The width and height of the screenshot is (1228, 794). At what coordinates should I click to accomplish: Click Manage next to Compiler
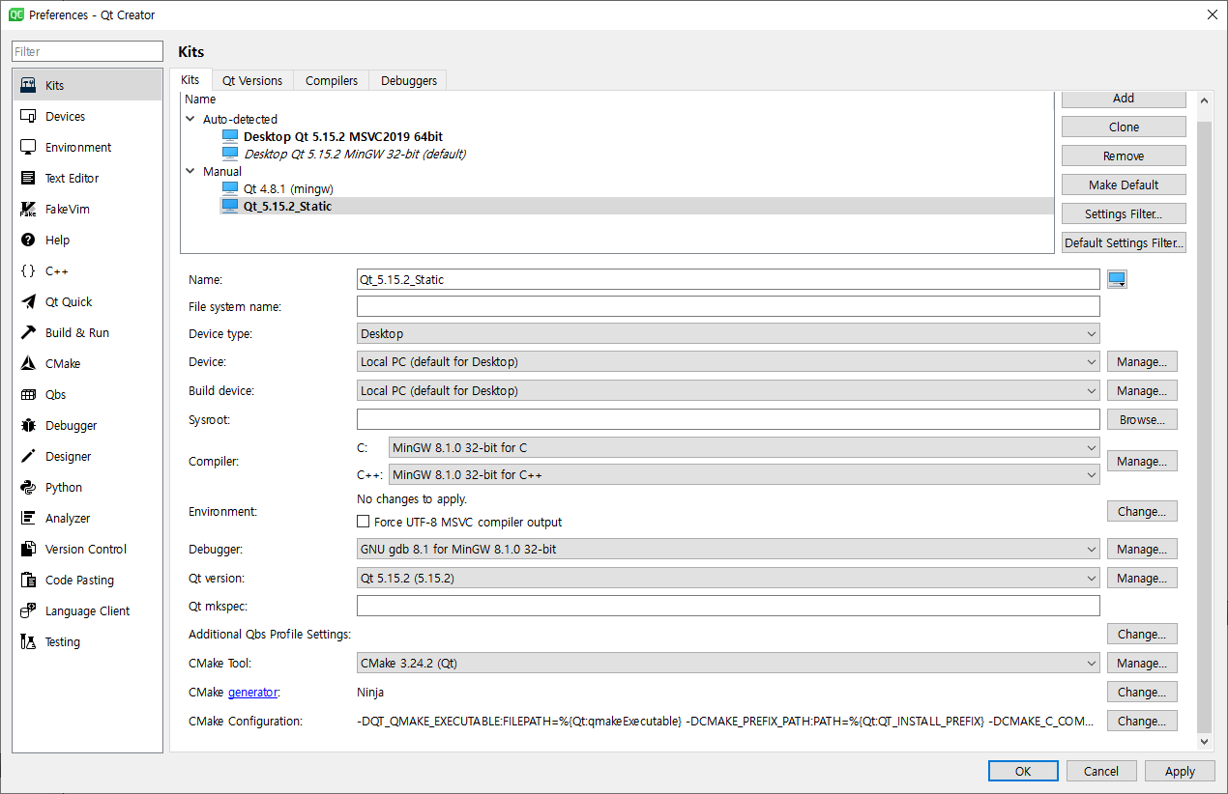click(x=1142, y=462)
